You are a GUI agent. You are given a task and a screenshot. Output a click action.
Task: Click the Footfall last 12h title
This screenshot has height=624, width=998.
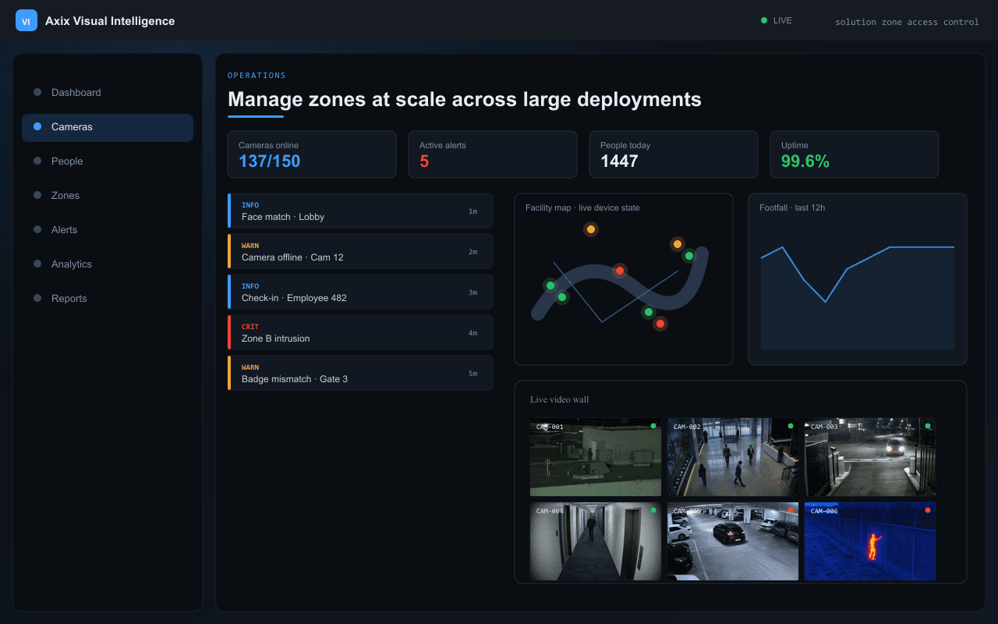coord(792,207)
